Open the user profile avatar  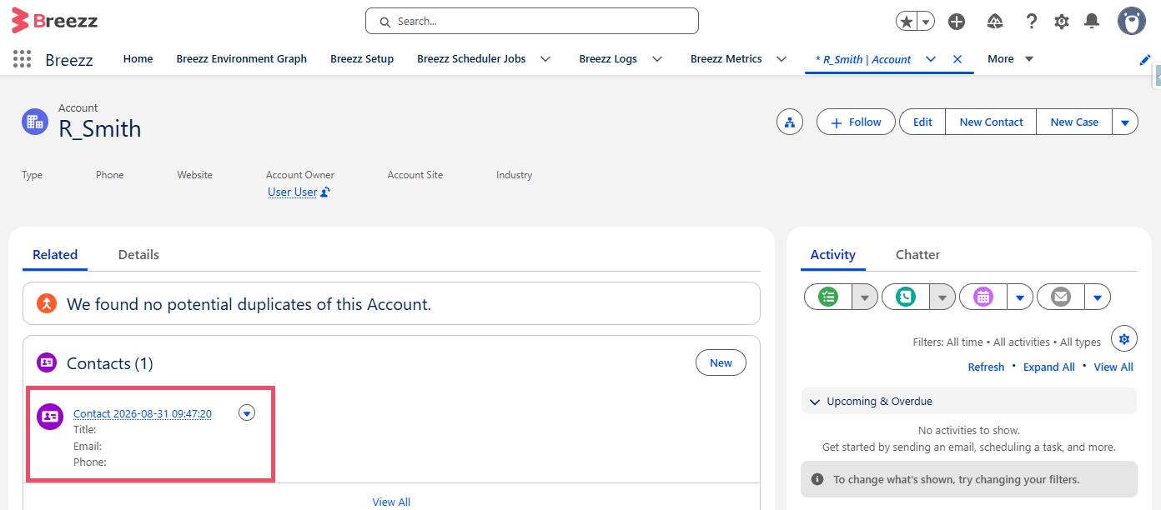[x=1132, y=21]
